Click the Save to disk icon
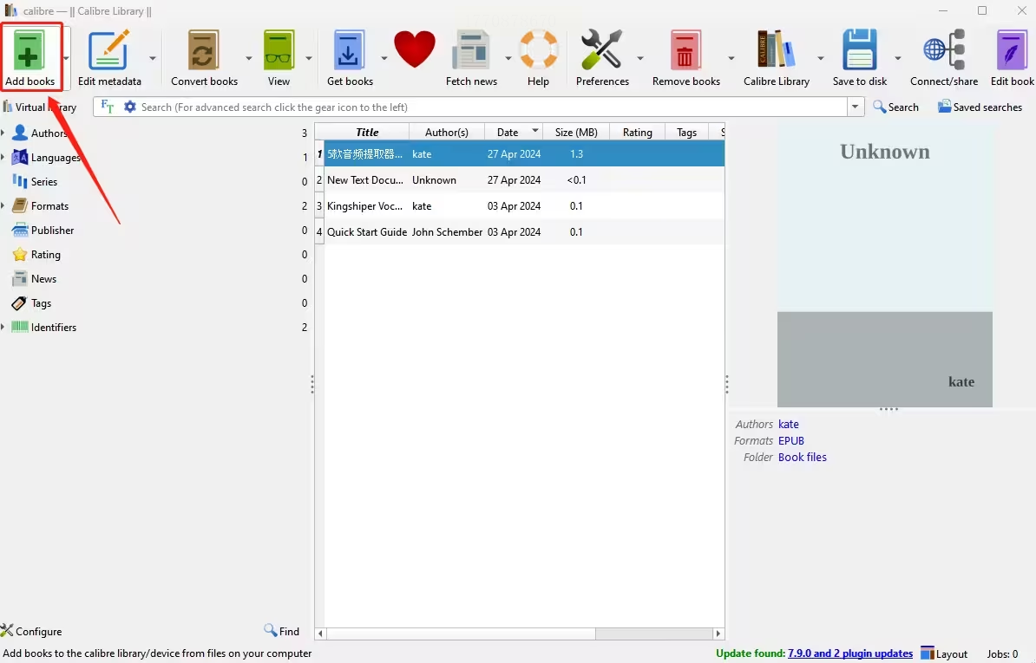 [860, 54]
